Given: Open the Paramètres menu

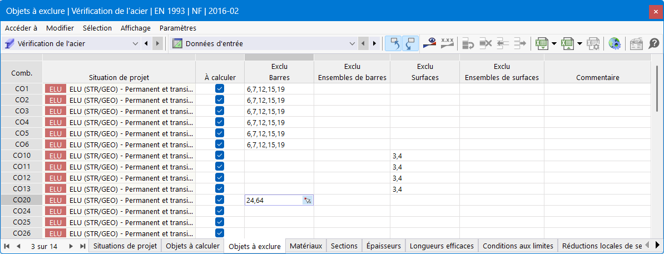Looking at the screenshot, I should (178, 28).
